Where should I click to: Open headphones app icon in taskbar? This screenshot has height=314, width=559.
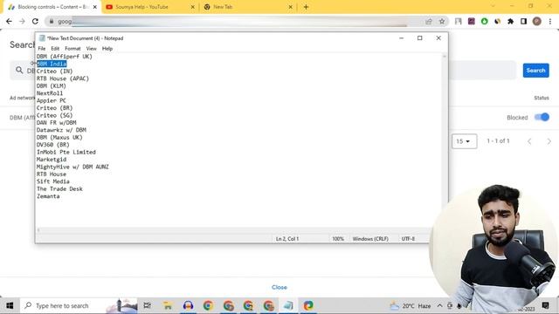point(188,306)
